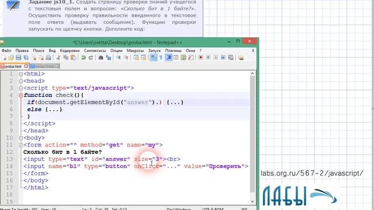This screenshot has width=374, height=210.
Task: Run macro multiple times icon
Action: tap(223, 58)
